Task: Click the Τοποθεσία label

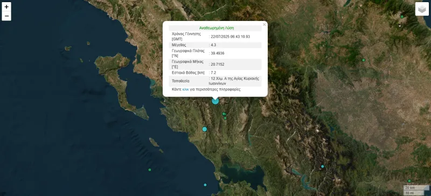Action: (x=180, y=81)
